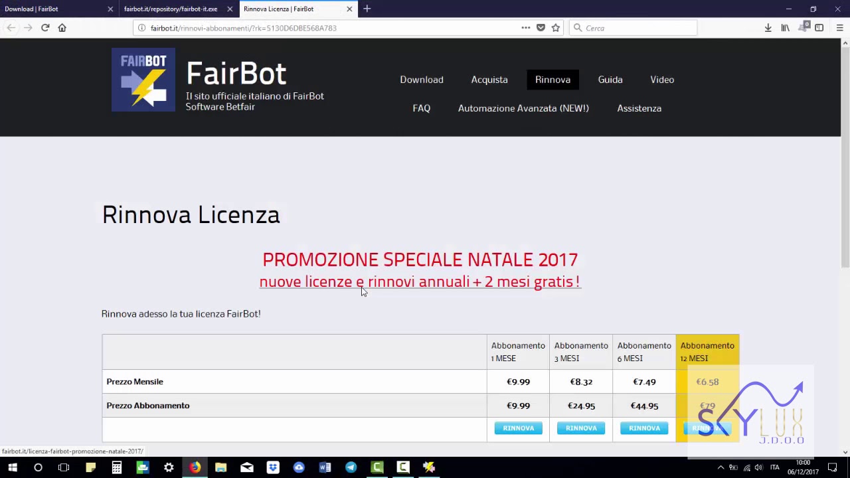850x478 pixels.
Task: Click the FairBot site title
Action: coord(236,73)
